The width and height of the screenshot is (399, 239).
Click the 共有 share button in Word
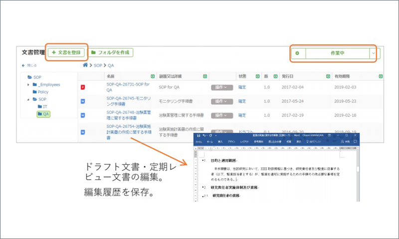(x=345, y=142)
